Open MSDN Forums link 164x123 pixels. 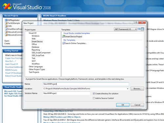click(x=11, y=70)
